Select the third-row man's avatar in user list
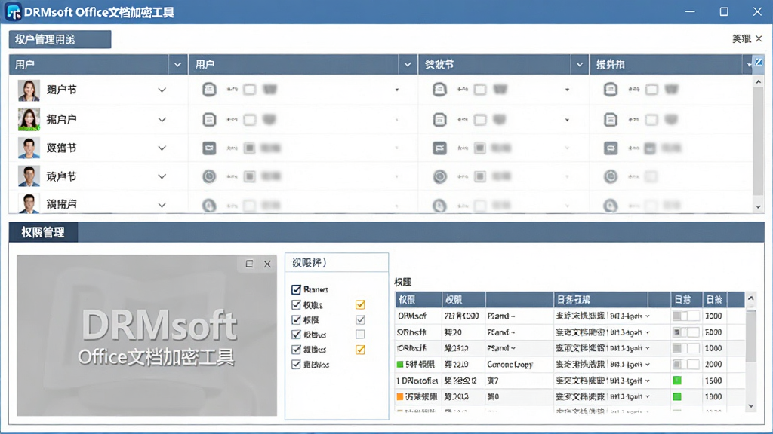The width and height of the screenshot is (773, 434). coord(29,148)
